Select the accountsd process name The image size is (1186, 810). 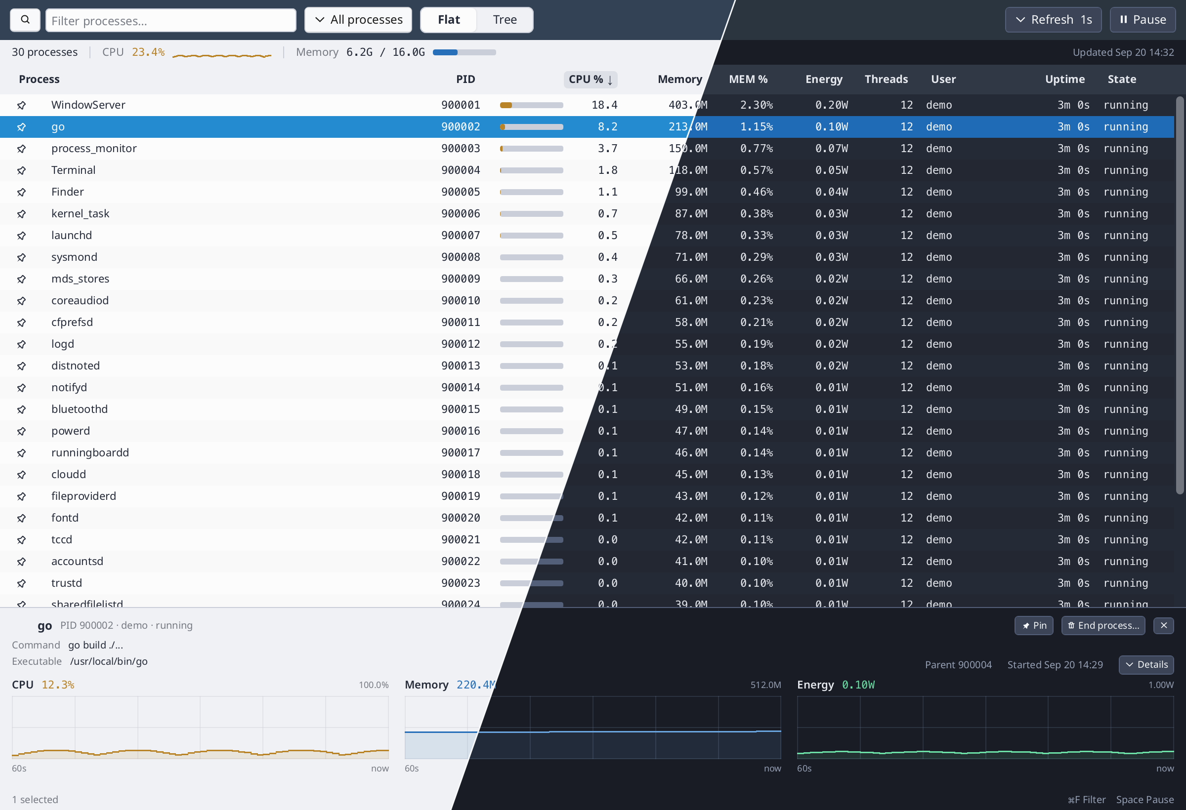click(x=77, y=561)
